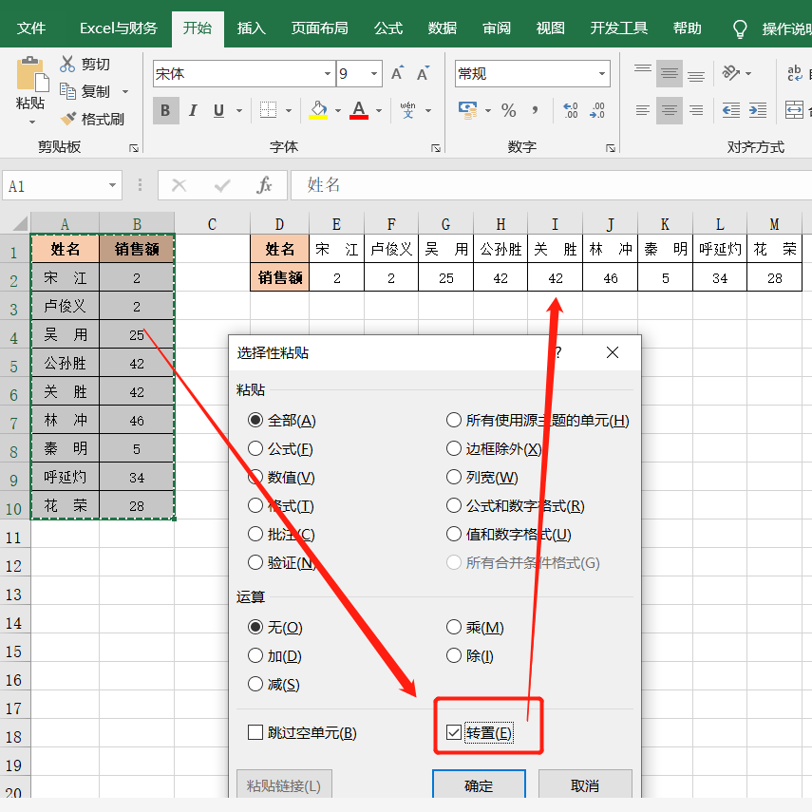
Task: Toggle the 转置(E) checkbox
Action: coord(454,732)
